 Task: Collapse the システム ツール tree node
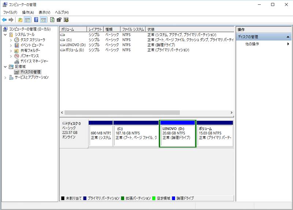5,35
